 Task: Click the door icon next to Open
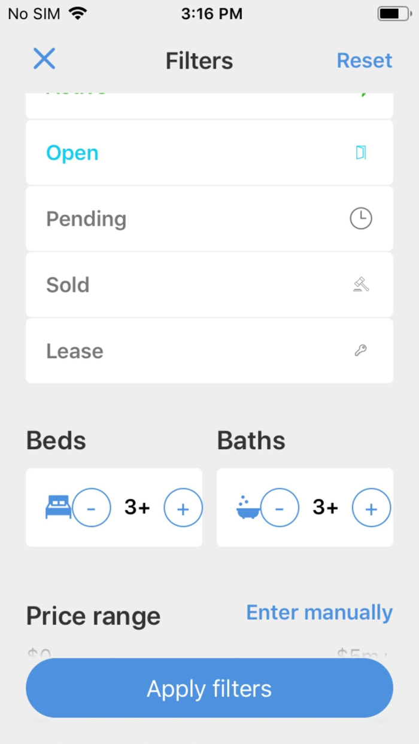(360, 153)
